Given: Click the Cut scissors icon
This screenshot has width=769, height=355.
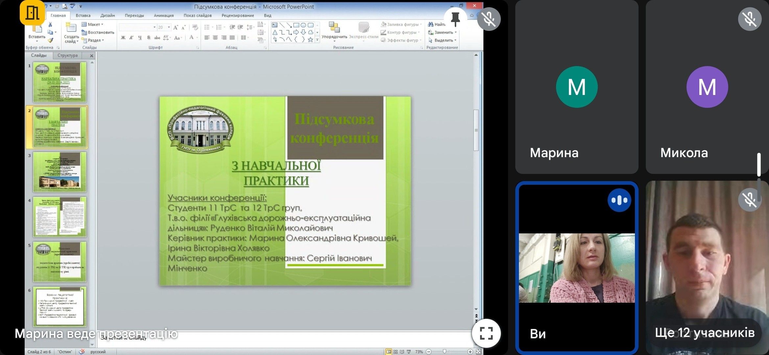Looking at the screenshot, I should coord(50,25).
